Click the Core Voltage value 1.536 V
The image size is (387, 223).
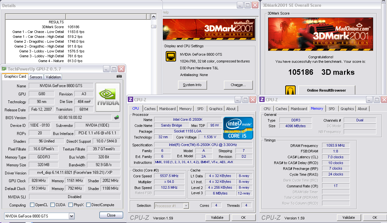(x=210, y=137)
